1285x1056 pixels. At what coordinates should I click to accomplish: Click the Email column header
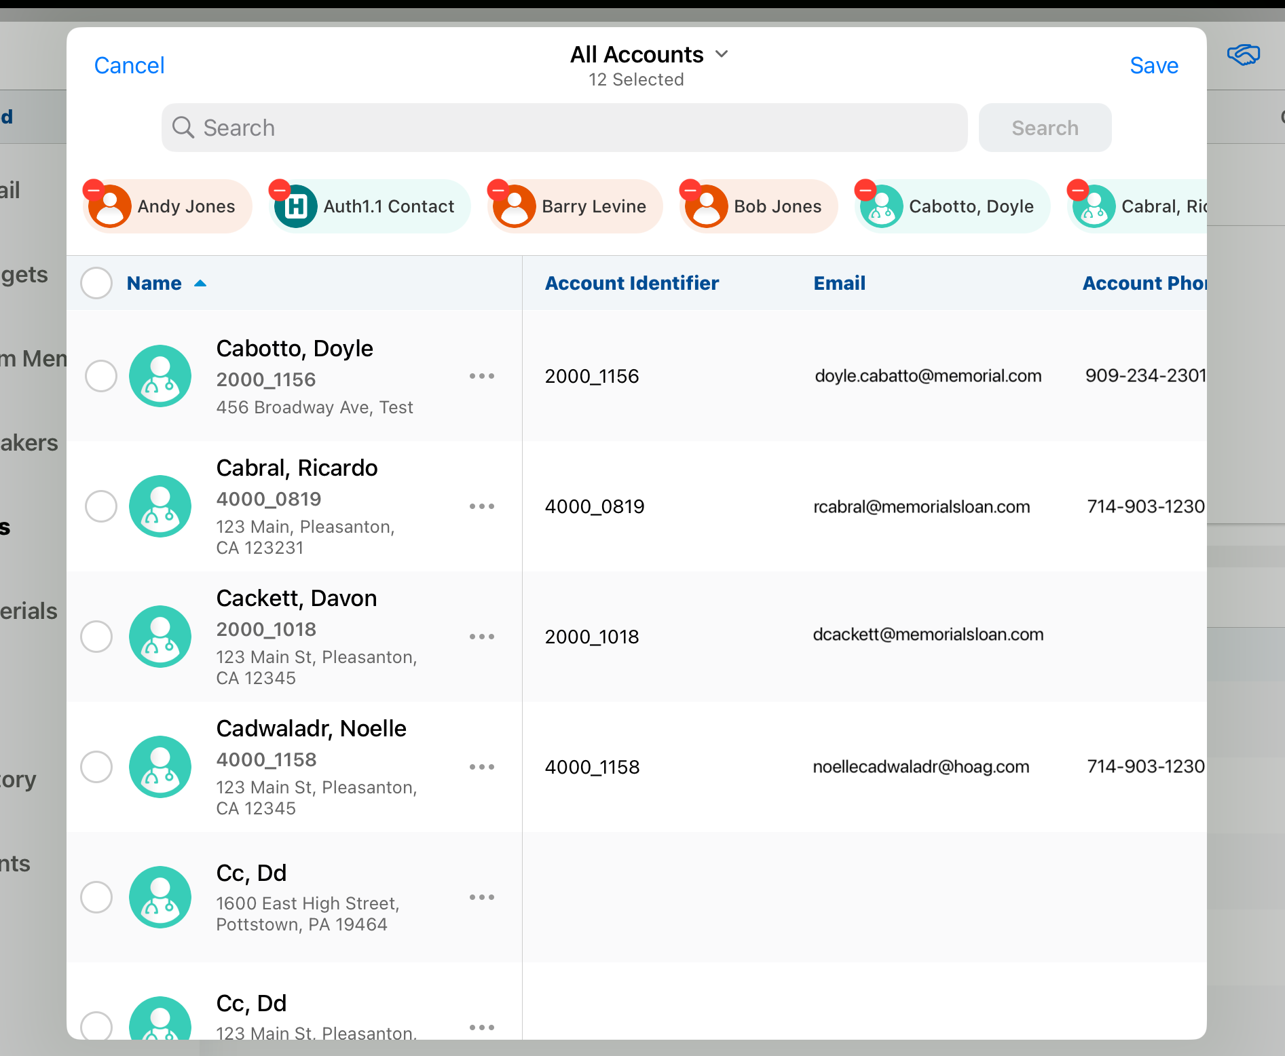point(839,283)
